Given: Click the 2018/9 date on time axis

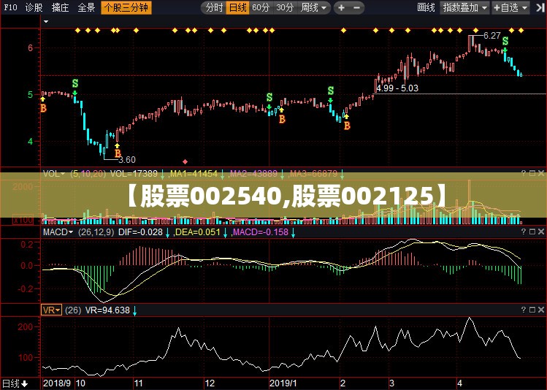Looking at the screenshot, I should [x=57, y=383].
